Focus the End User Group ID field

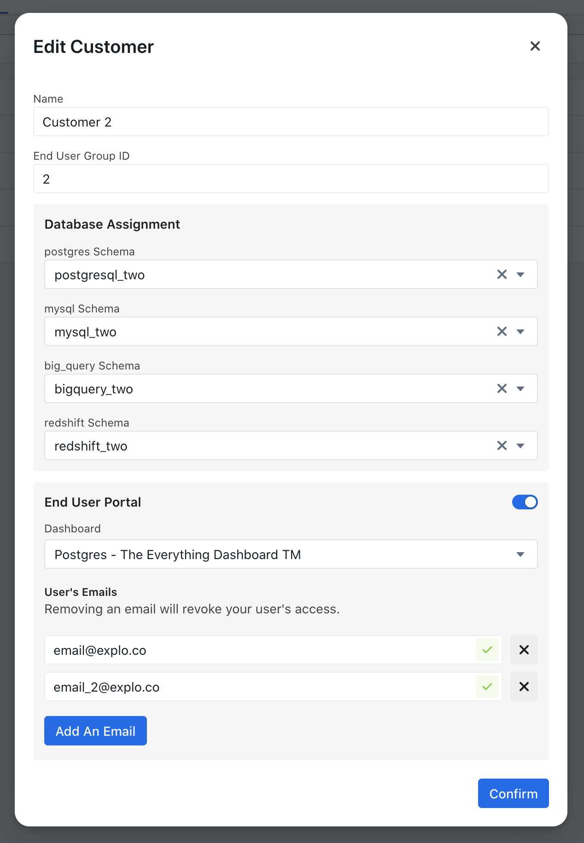pos(291,179)
